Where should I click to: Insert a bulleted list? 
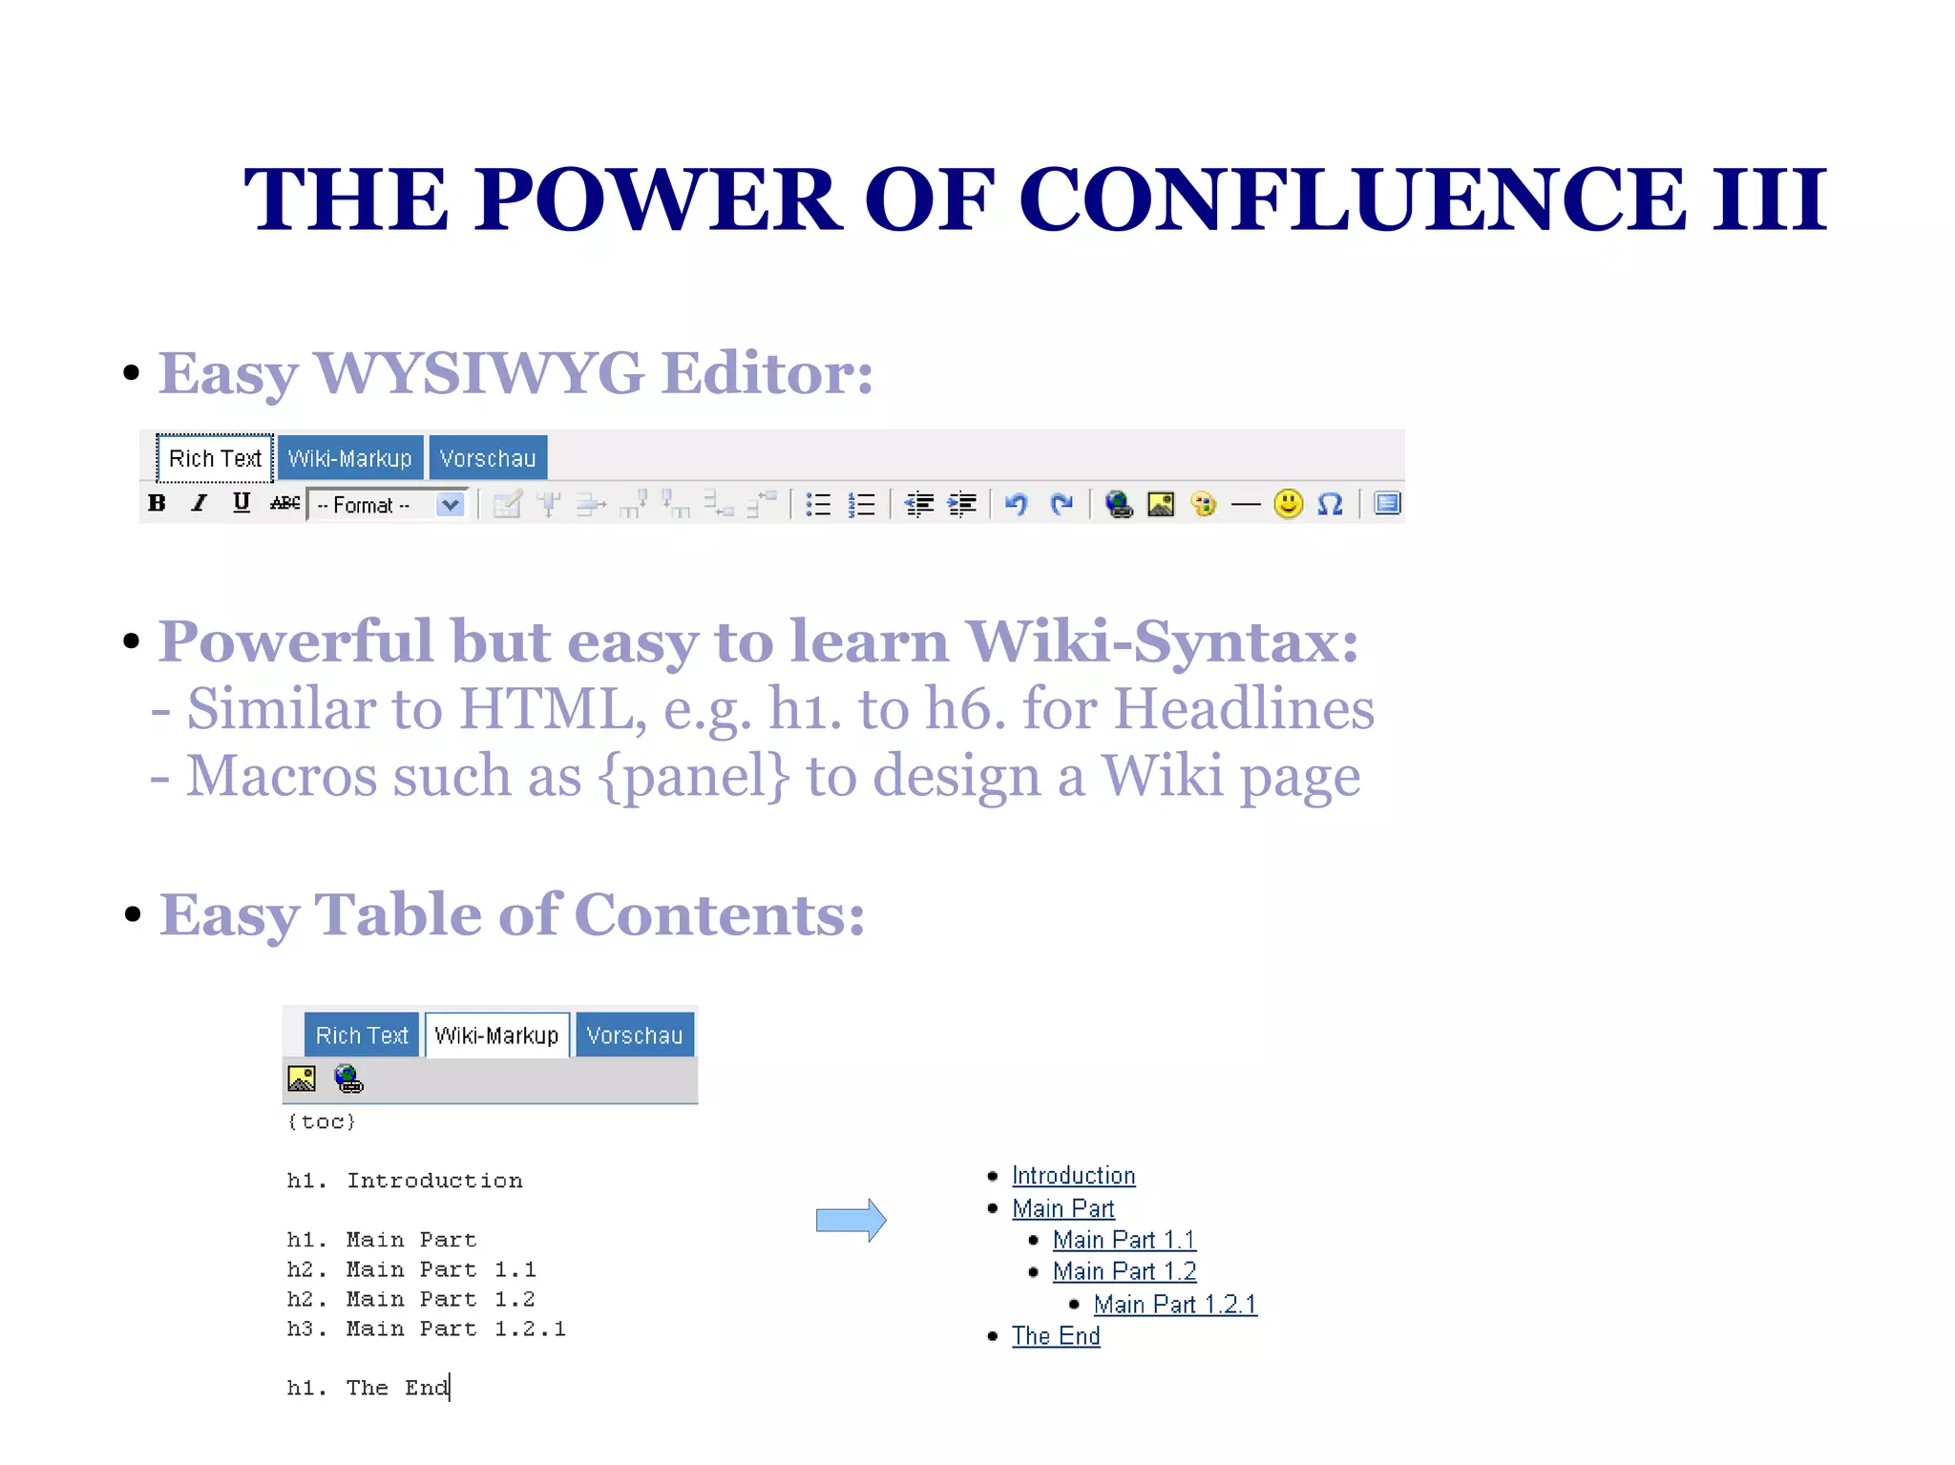818,504
